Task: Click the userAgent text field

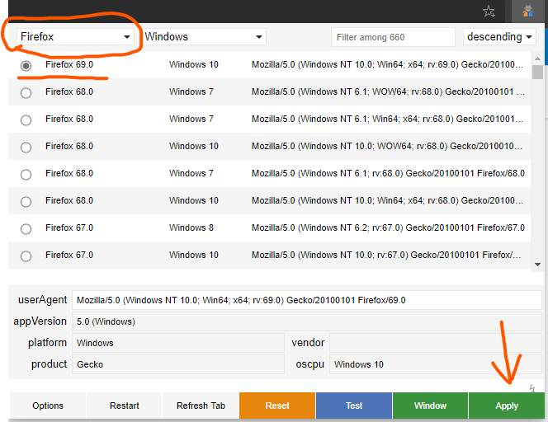Action: (307, 300)
